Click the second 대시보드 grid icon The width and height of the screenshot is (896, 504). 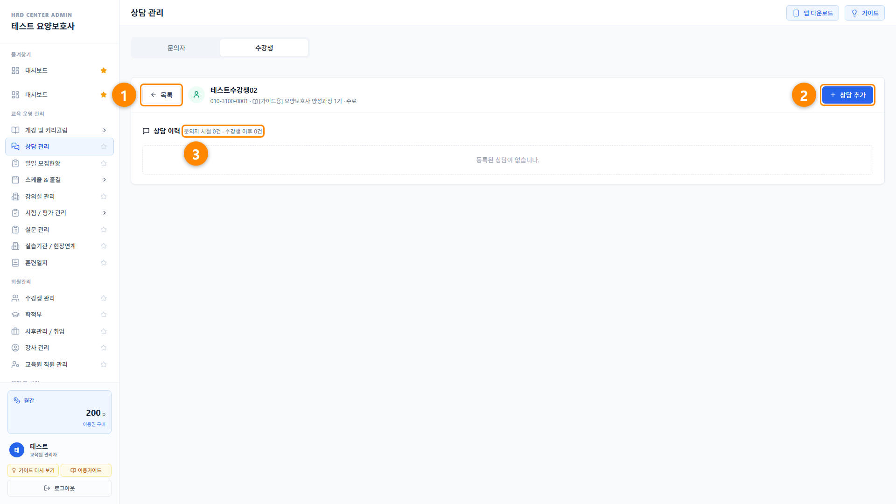point(15,95)
